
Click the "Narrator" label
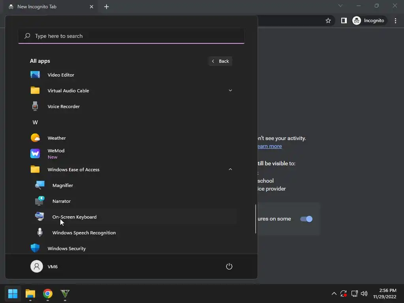(x=61, y=201)
